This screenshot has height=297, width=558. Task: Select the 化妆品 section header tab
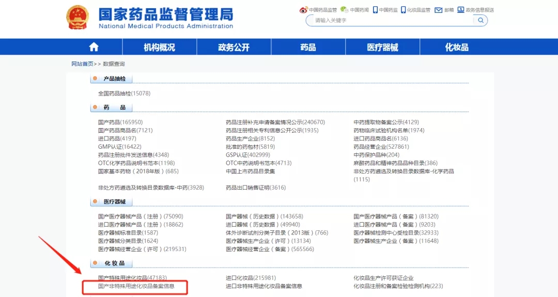tap(111, 263)
